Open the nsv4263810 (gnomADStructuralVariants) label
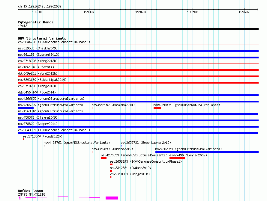Viewport: 267px width, 201px height. 51,111
